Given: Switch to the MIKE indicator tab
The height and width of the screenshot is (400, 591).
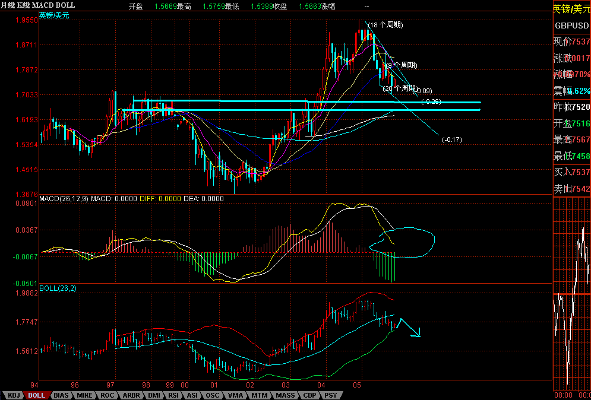Looking at the screenshot, I should pyautogui.click(x=85, y=395).
